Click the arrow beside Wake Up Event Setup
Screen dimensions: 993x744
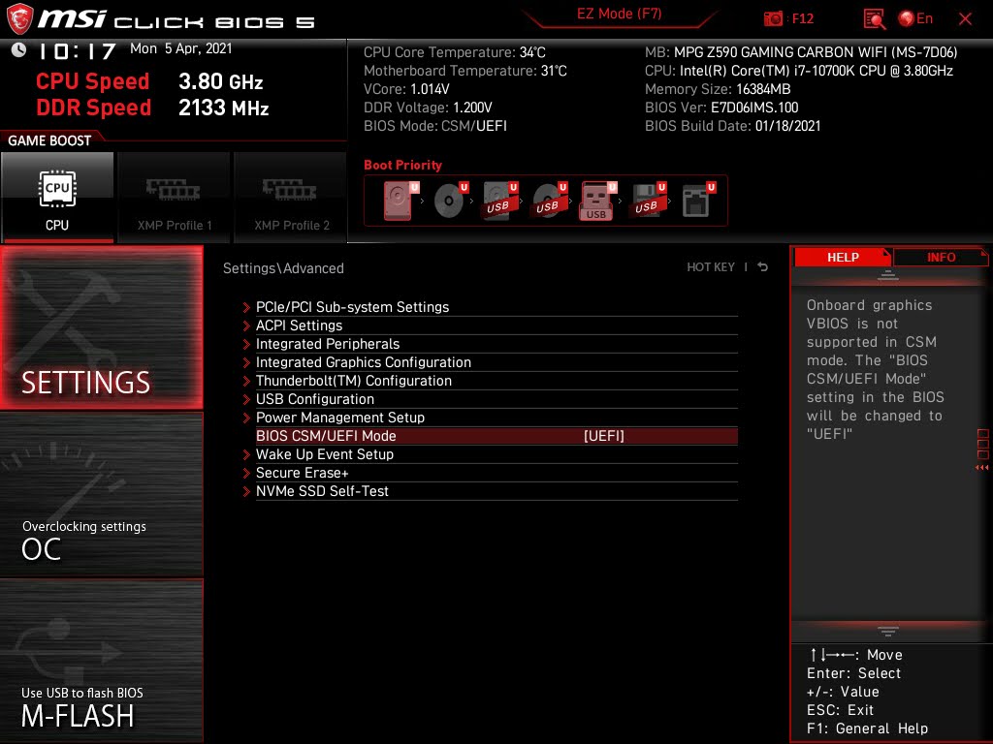pyautogui.click(x=246, y=455)
